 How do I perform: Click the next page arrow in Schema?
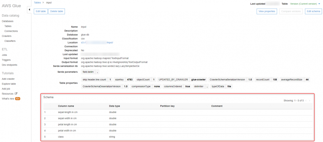310,101
